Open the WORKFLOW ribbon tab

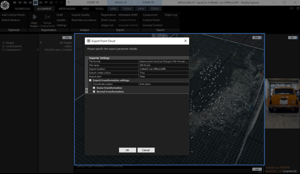[22, 9]
